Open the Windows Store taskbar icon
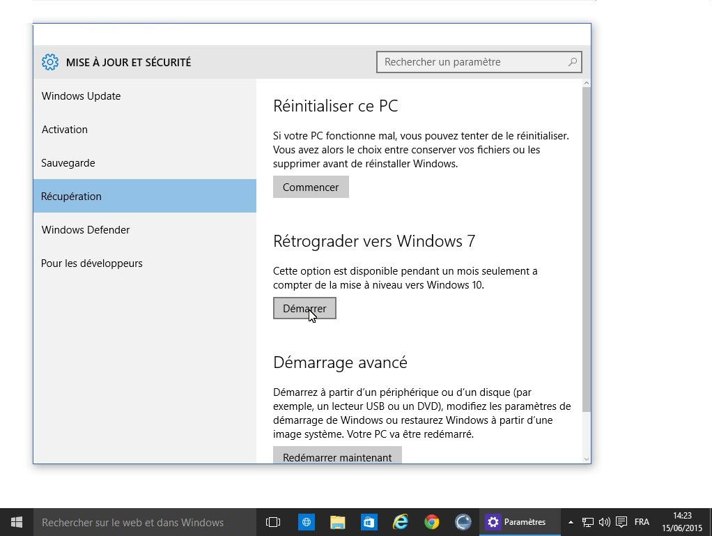Image resolution: width=712 pixels, height=536 pixels. pyautogui.click(x=369, y=522)
